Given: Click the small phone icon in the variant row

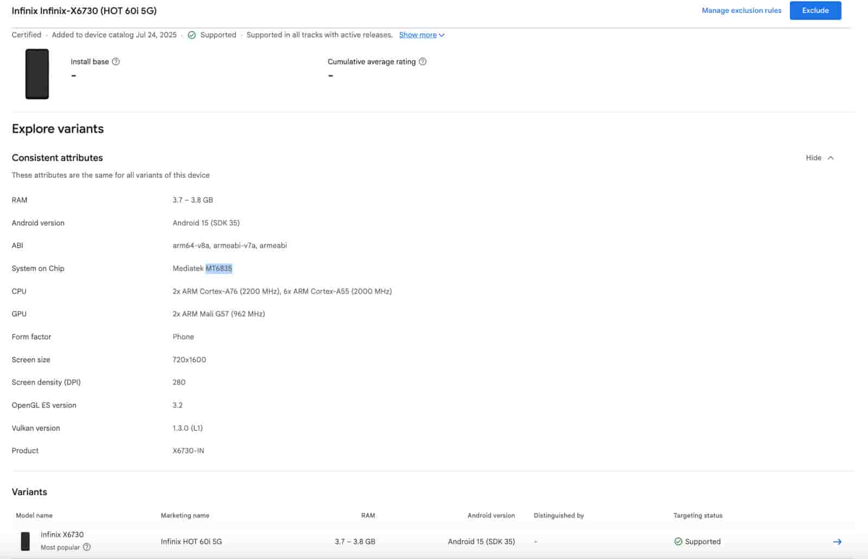Looking at the screenshot, I should [x=25, y=541].
